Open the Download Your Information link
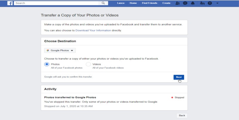Image resolution: width=239 pixels, height=120 pixels. pyautogui.click(x=93, y=30)
